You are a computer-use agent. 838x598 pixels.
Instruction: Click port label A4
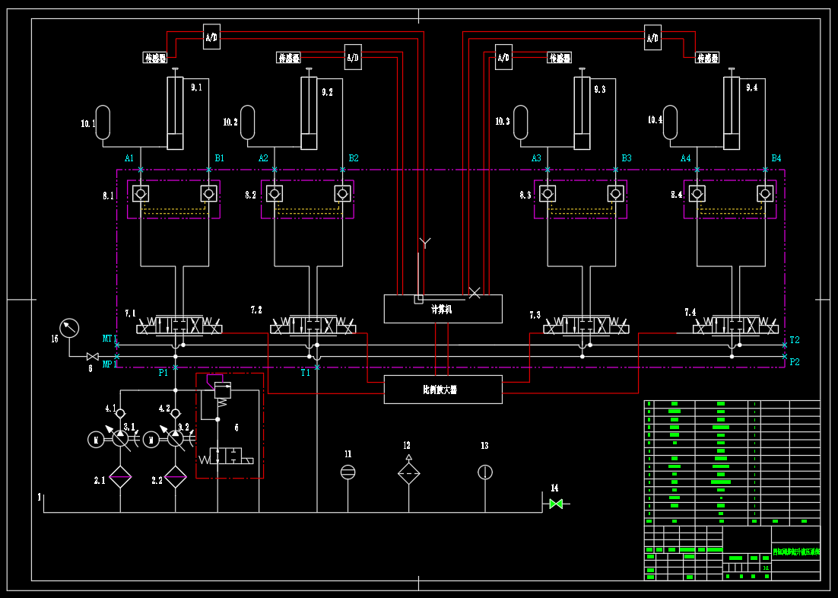pos(686,158)
